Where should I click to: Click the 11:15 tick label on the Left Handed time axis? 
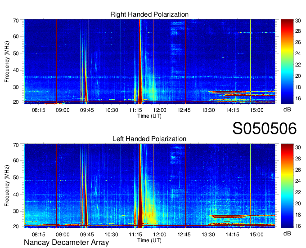click(135, 235)
